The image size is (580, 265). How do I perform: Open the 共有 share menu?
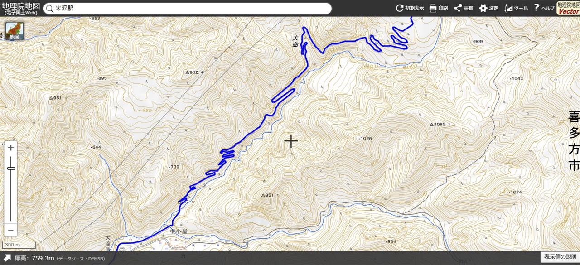(464, 8)
